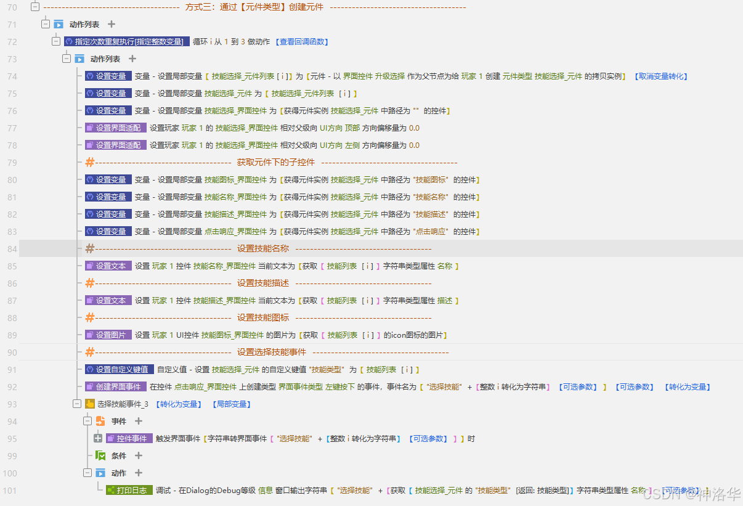Image resolution: width=743 pixels, height=506 pixels.
Task: Select the 控件事件 tag on line 95
Action: [129, 438]
